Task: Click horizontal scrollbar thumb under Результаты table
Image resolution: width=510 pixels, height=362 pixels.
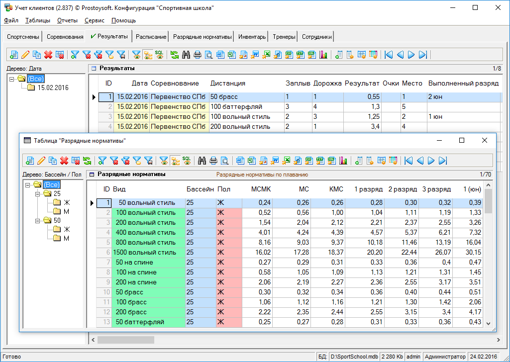Action: pyautogui.click(x=126, y=340)
